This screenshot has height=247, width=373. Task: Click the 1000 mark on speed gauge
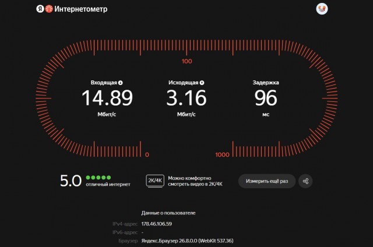click(222, 155)
